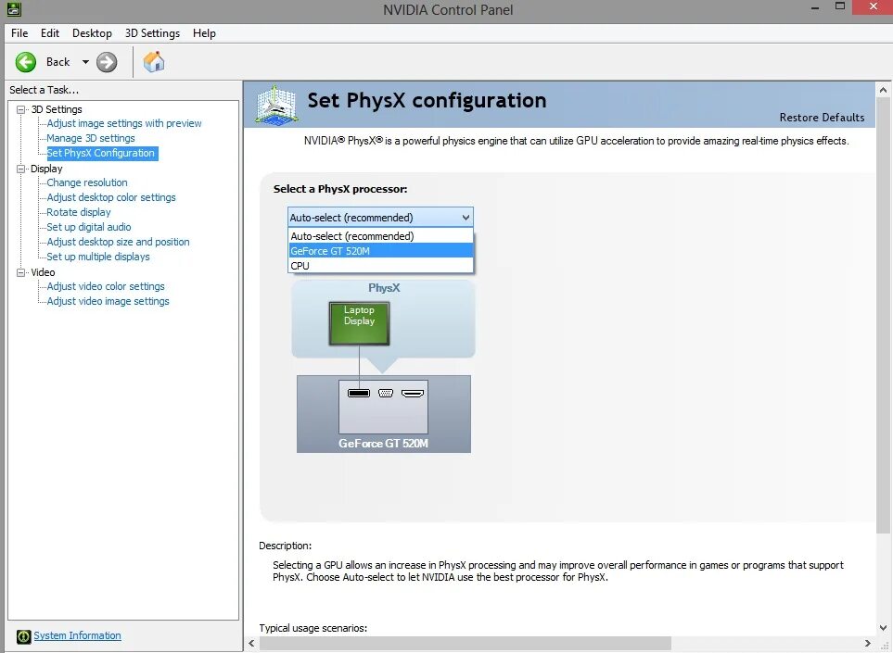Open Adjust image settings with preview

click(x=124, y=123)
